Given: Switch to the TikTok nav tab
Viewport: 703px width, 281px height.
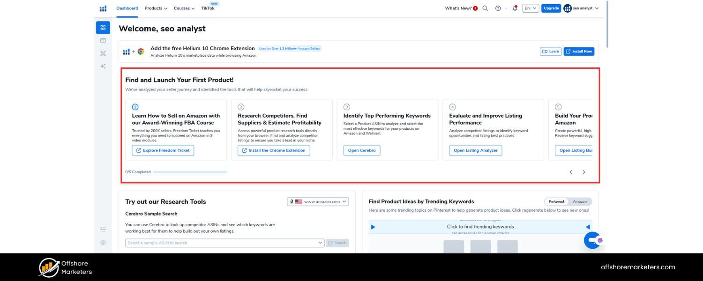Looking at the screenshot, I should pyautogui.click(x=208, y=8).
